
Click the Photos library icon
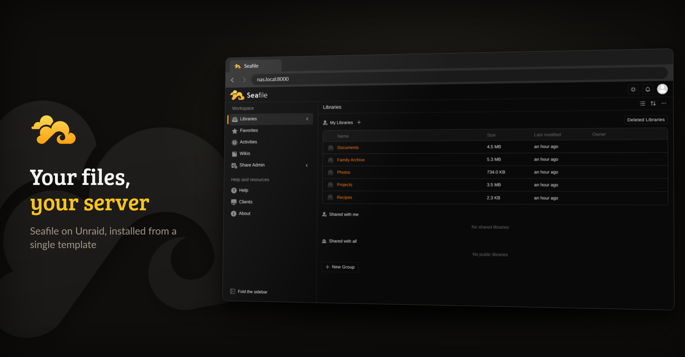click(x=330, y=172)
